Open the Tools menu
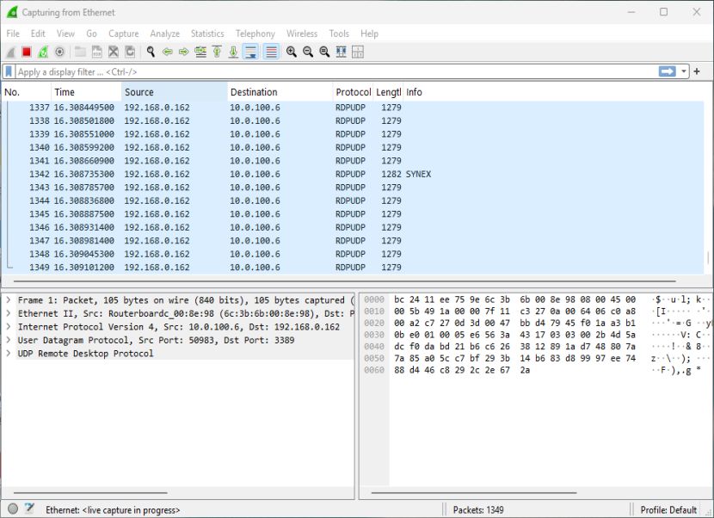714x518 pixels. coord(339,34)
